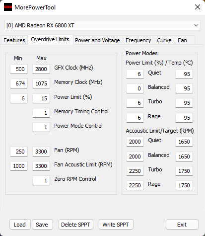Select the Overdrive Limits tab
This screenshot has height=236, width=205.
(50, 39)
